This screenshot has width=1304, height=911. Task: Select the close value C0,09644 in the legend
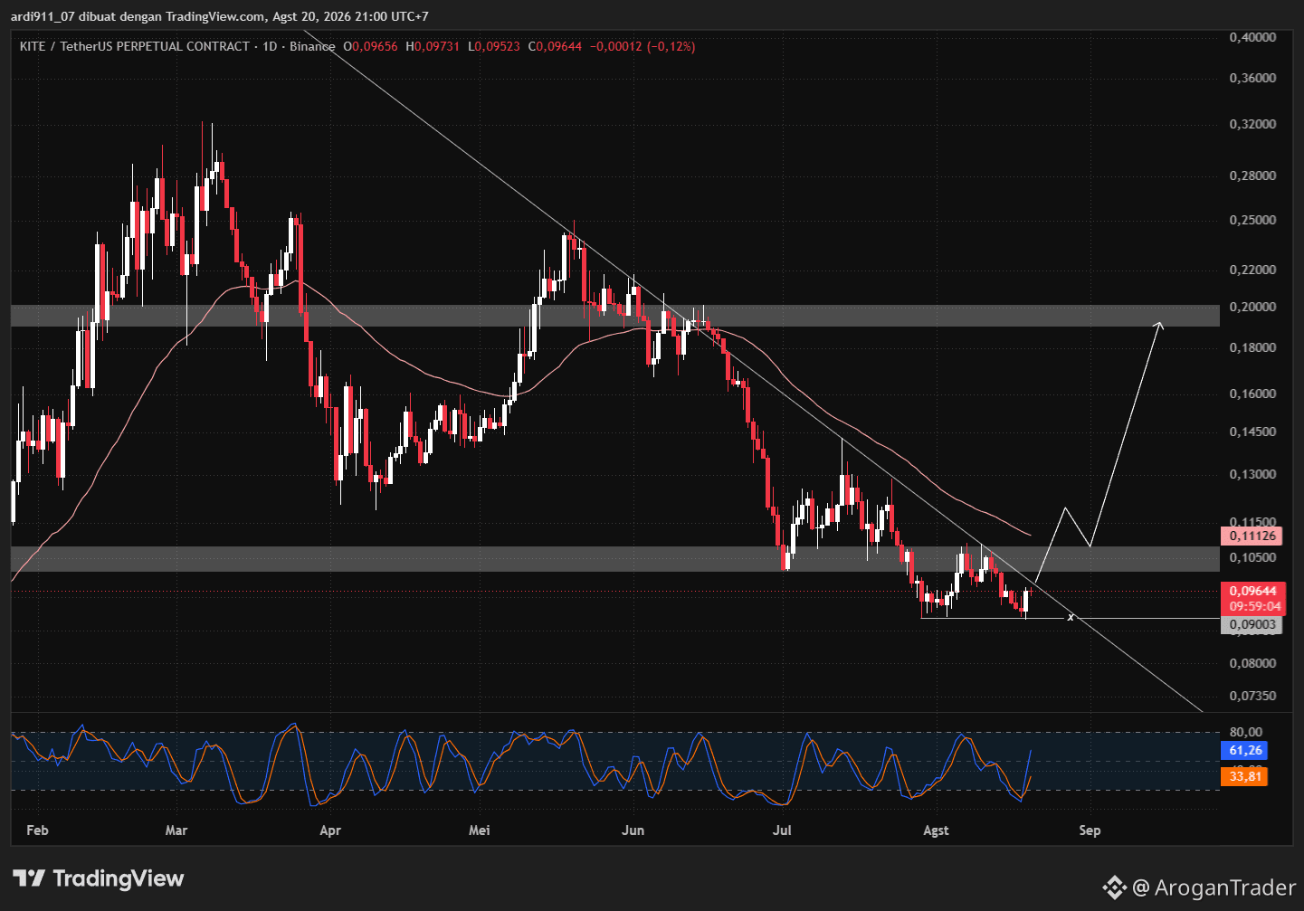(556, 46)
